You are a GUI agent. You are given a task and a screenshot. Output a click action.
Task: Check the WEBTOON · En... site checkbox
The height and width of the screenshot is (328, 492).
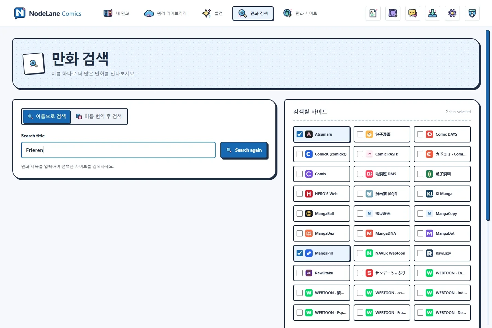[x=420, y=273]
